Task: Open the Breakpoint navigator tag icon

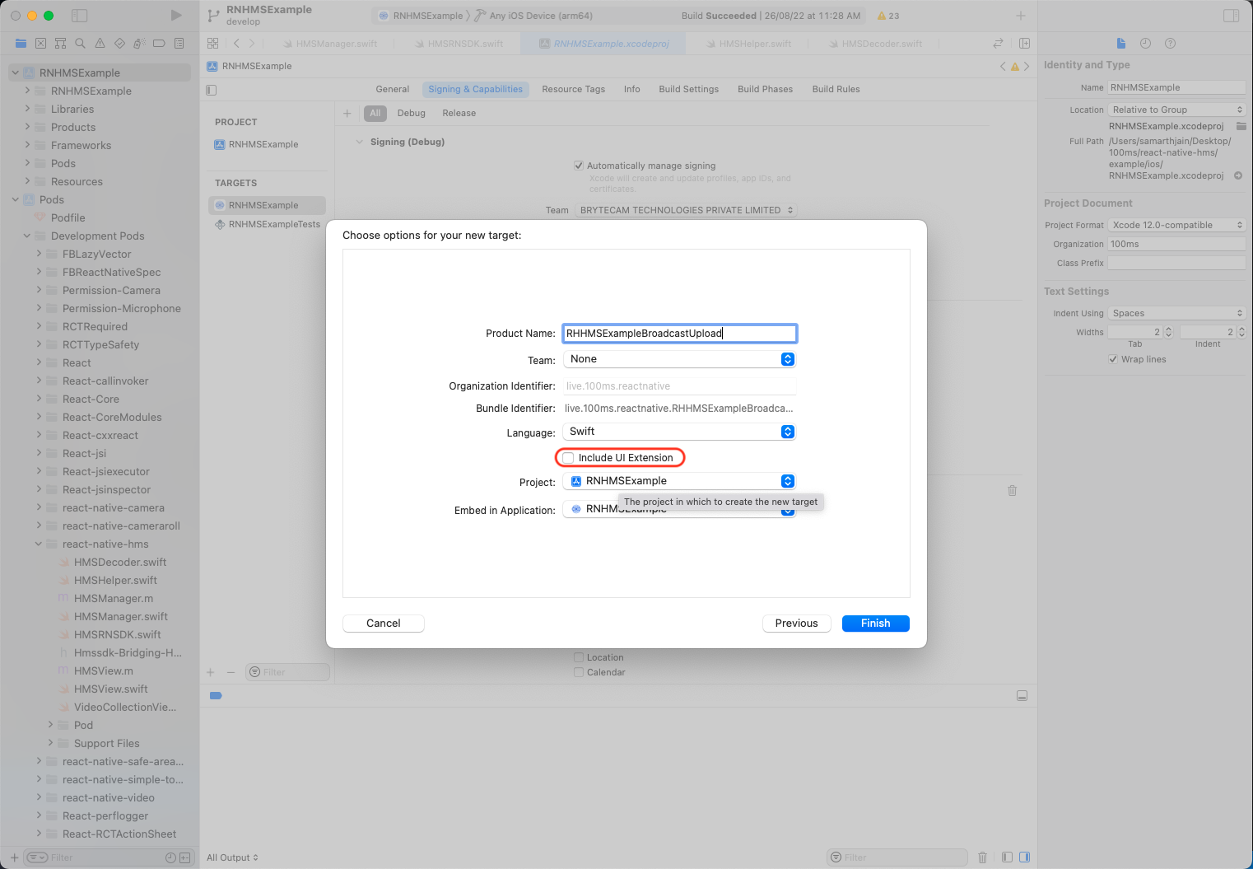Action: 159,43
